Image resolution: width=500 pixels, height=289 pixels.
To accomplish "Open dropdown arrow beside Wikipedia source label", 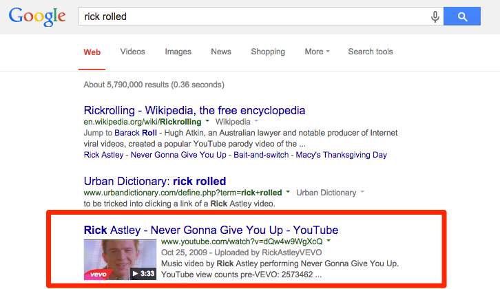I will tap(256, 121).
